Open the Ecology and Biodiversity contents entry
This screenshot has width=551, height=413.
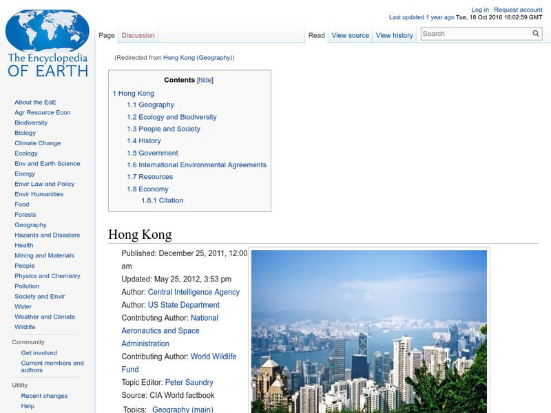pyautogui.click(x=173, y=116)
